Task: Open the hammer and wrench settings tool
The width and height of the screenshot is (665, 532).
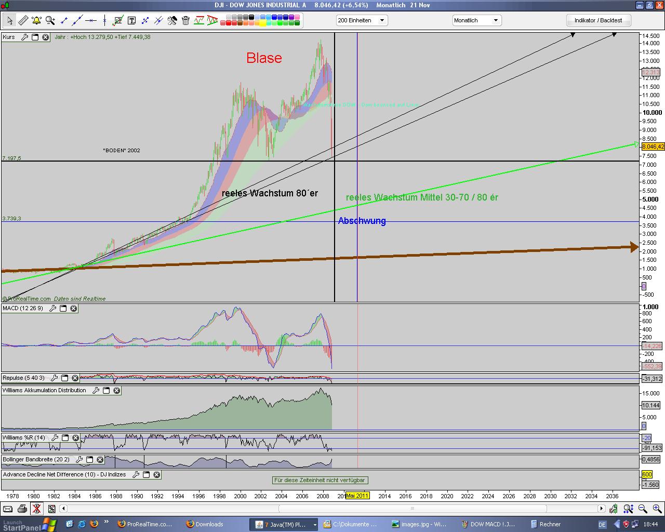Action: coord(172,20)
